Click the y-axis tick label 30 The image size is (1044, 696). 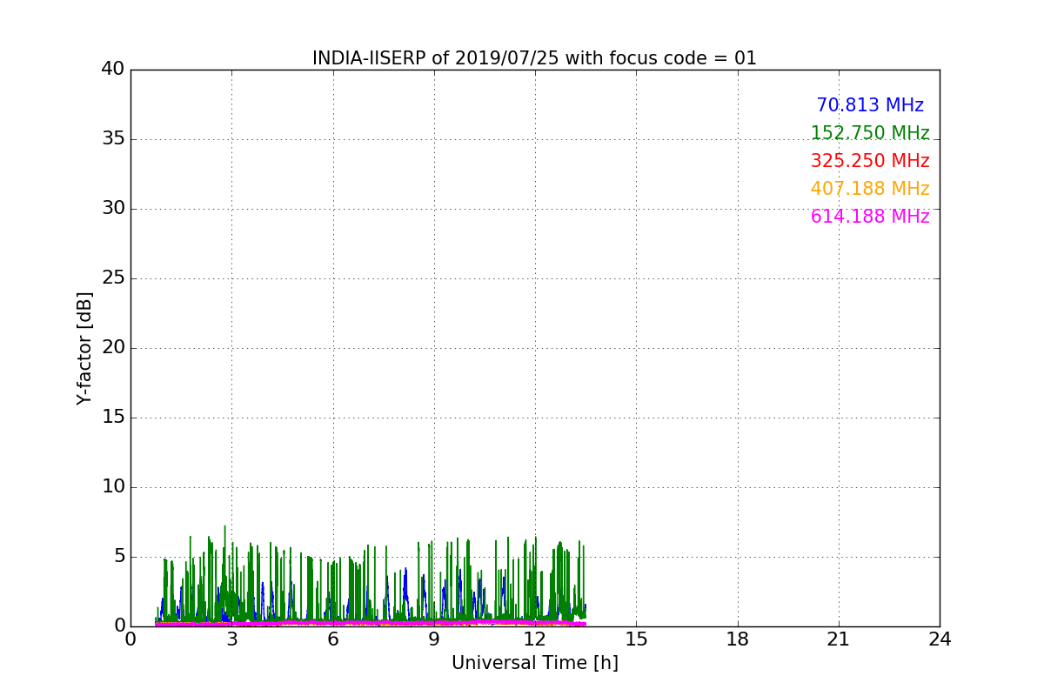(x=113, y=209)
